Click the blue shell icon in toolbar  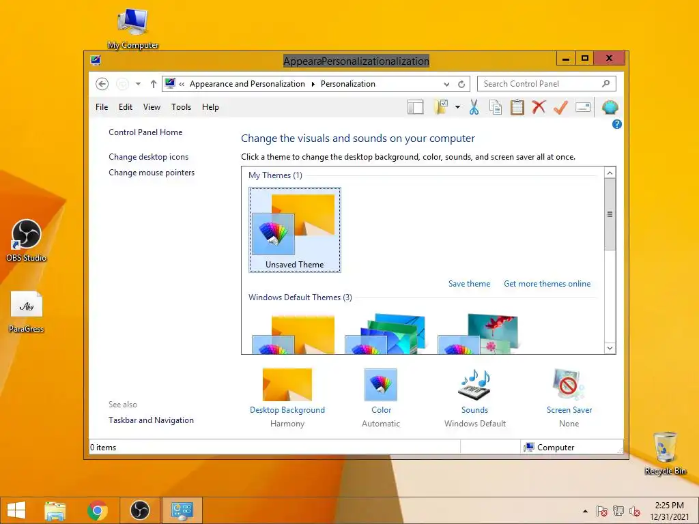610,107
